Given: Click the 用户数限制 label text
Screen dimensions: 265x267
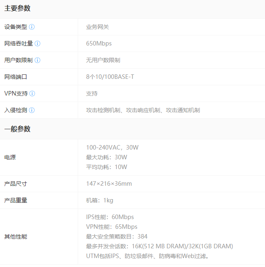Looking at the screenshot, I should point(18,60).
